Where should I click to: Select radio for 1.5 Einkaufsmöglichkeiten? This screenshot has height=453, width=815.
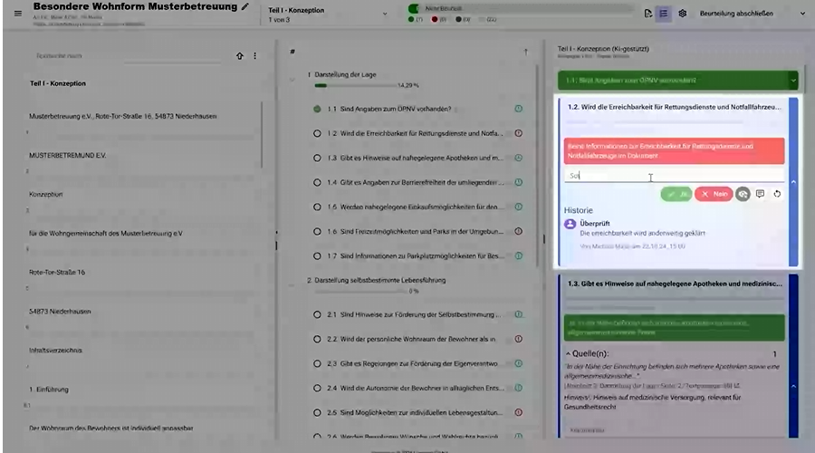(x=317, y=207)
